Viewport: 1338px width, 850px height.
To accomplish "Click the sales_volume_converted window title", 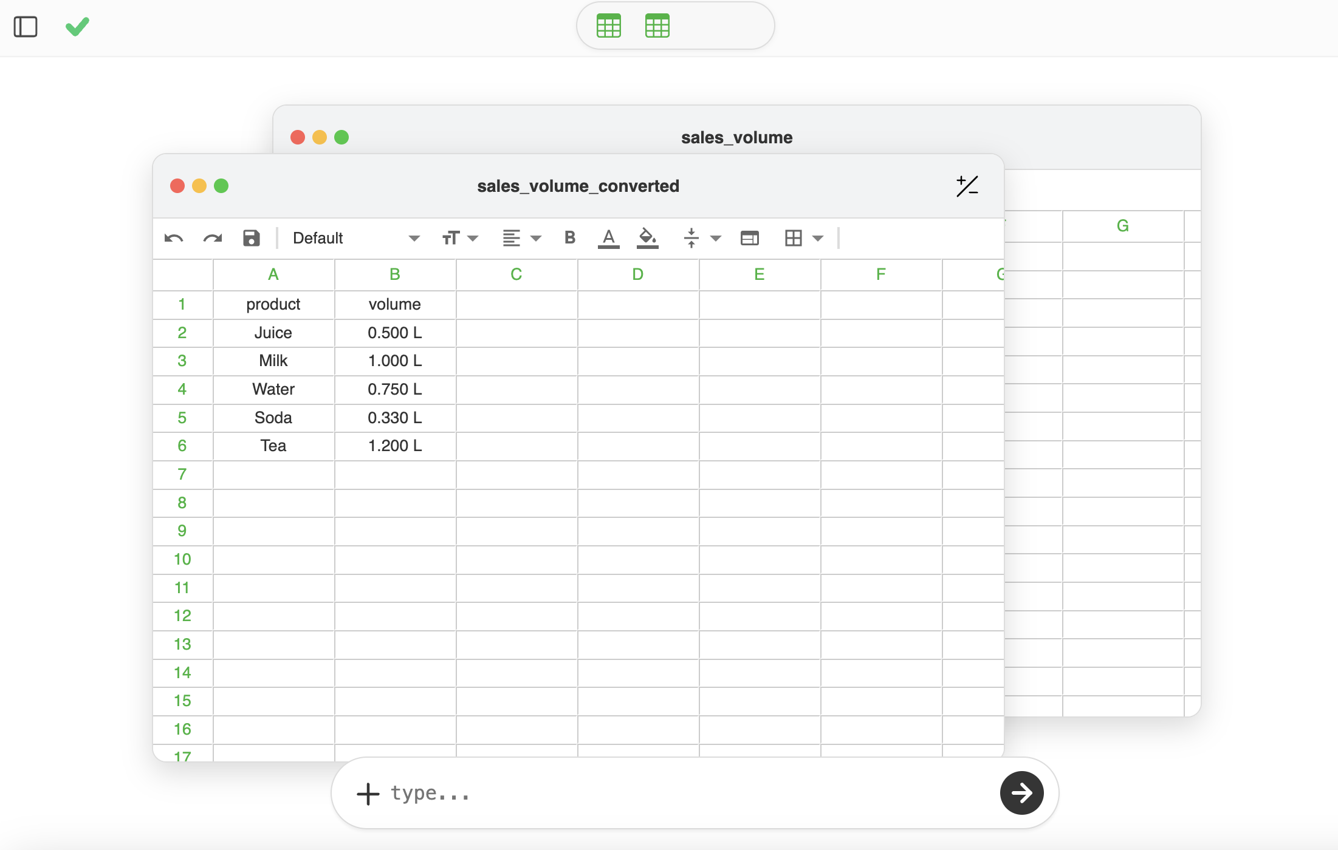I will coord(578,186).
